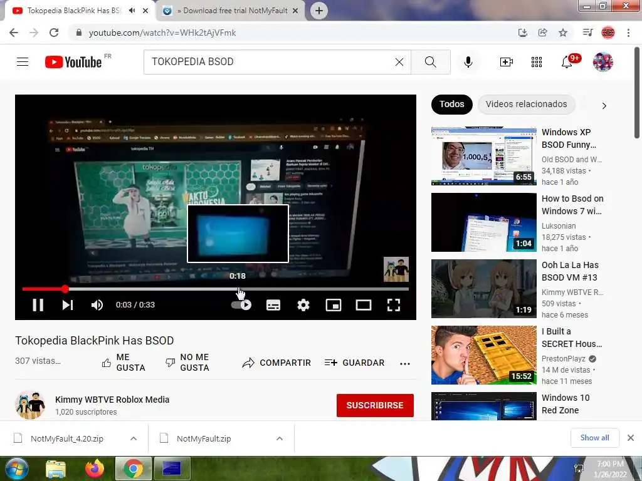
Task: Save the video with GUARDAR
Action: coord(354,363)
